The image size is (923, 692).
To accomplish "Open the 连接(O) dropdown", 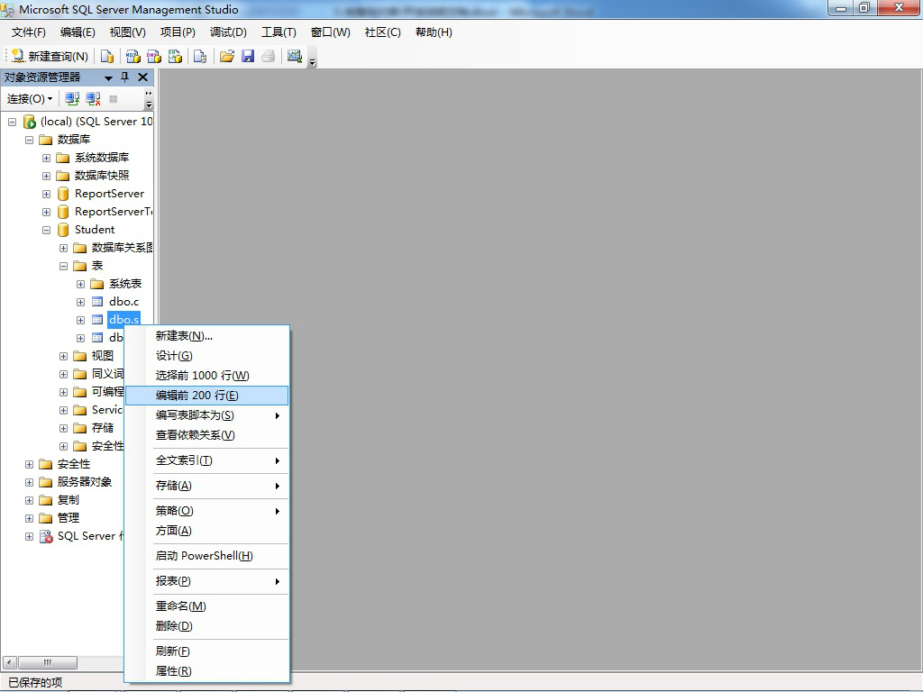I will (x=30, y=99).
